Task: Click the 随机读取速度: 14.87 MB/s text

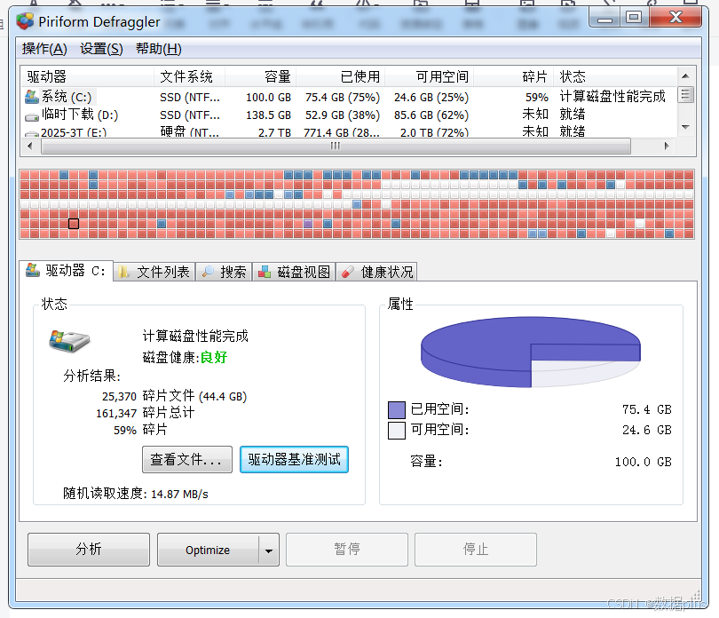Action: [x=136, y=494]
